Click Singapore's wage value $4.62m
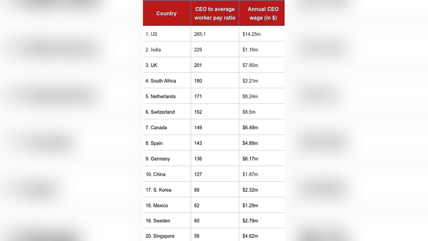Image resolution: width=428 pixels, height=241 pixels. (250, 236)
